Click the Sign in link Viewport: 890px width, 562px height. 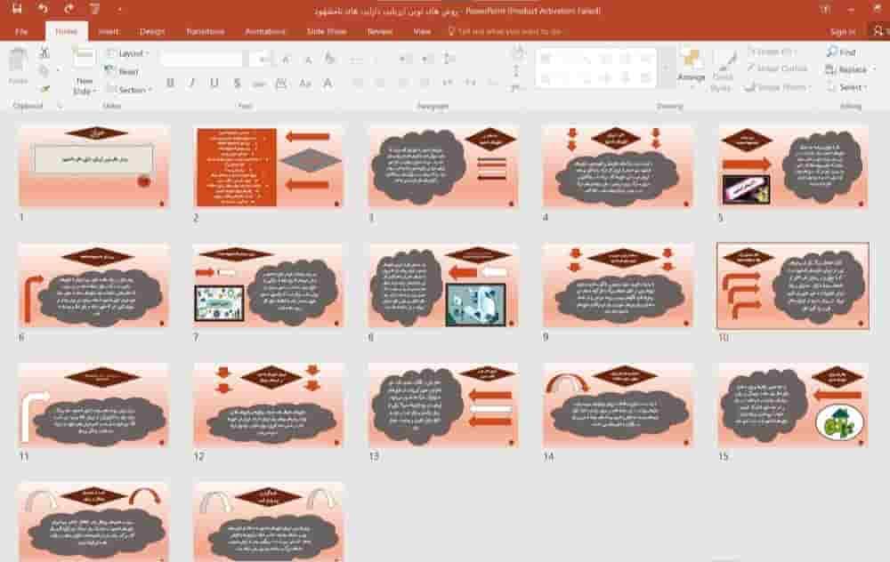[x=843, y=32]
